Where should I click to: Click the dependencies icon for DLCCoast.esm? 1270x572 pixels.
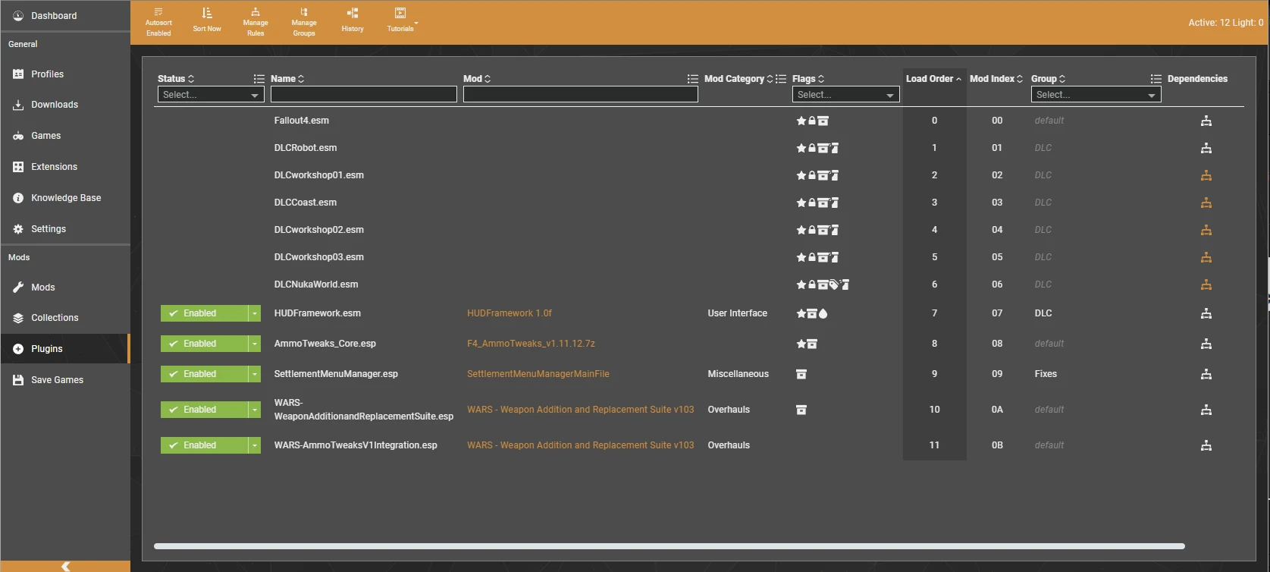click(x=1206, y=203)
